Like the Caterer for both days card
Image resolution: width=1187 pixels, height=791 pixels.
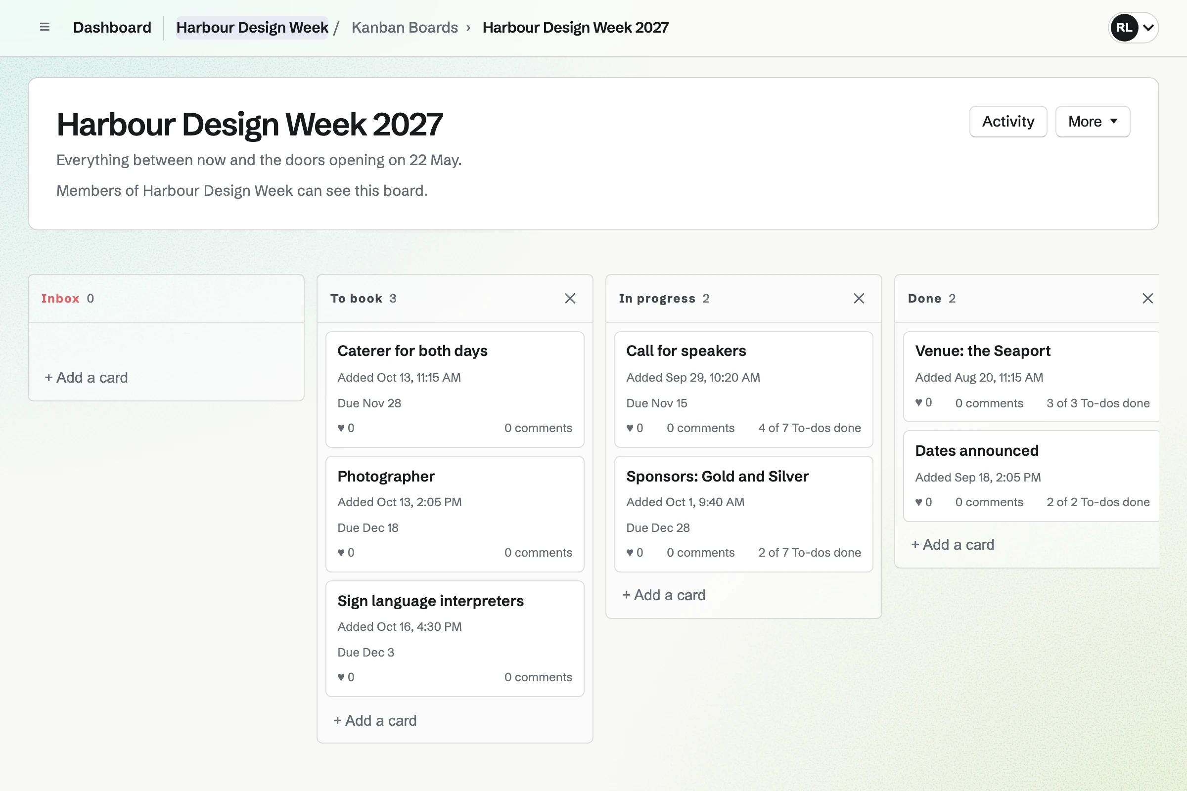(346, 428)
